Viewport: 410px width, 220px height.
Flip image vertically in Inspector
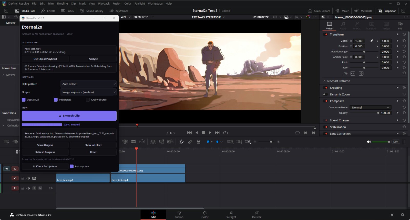point(361,73)
